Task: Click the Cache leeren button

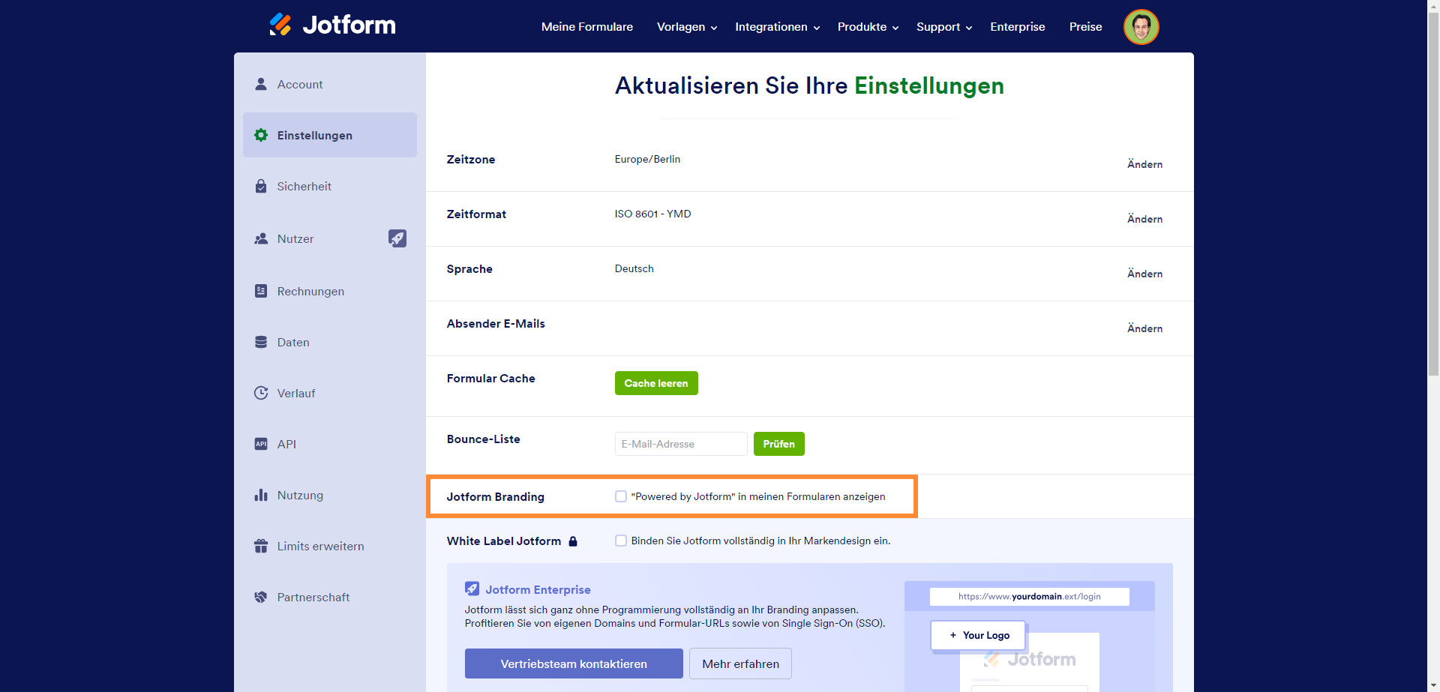Action: [656, 383]
